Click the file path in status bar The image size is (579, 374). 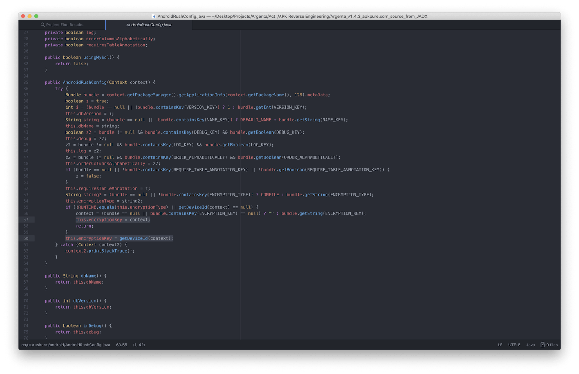point(65,345)
